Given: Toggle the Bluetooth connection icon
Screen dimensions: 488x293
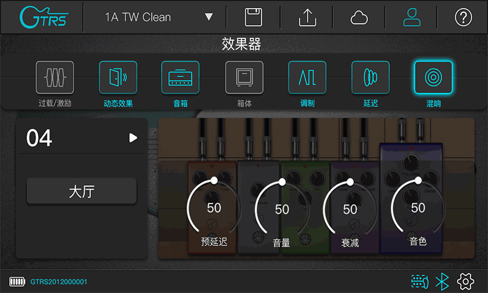Looking at the screenshot, I should pyautogui.click(x=442, y=281).
